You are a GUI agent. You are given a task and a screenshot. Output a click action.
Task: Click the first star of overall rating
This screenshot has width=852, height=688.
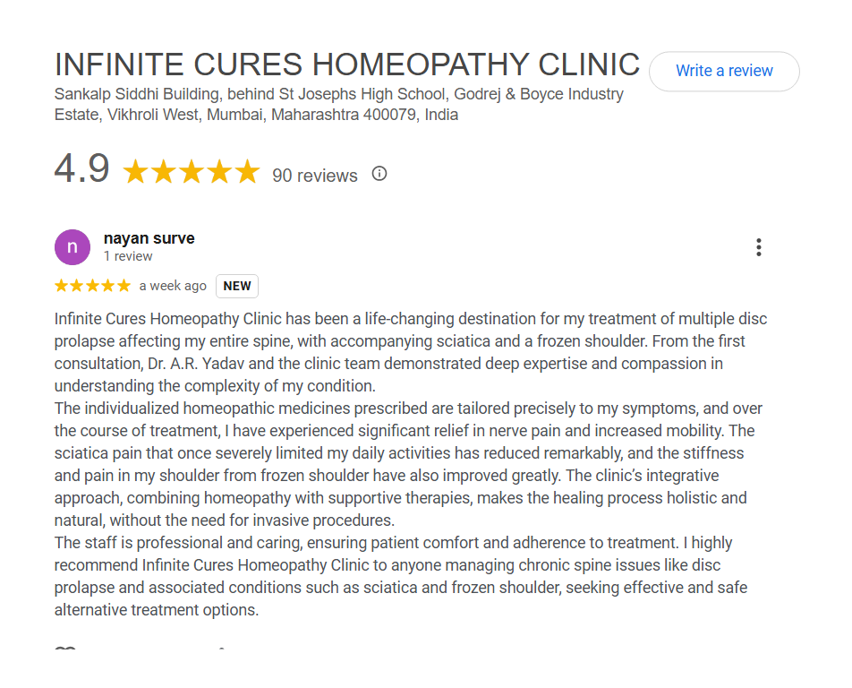coord(136,172)
